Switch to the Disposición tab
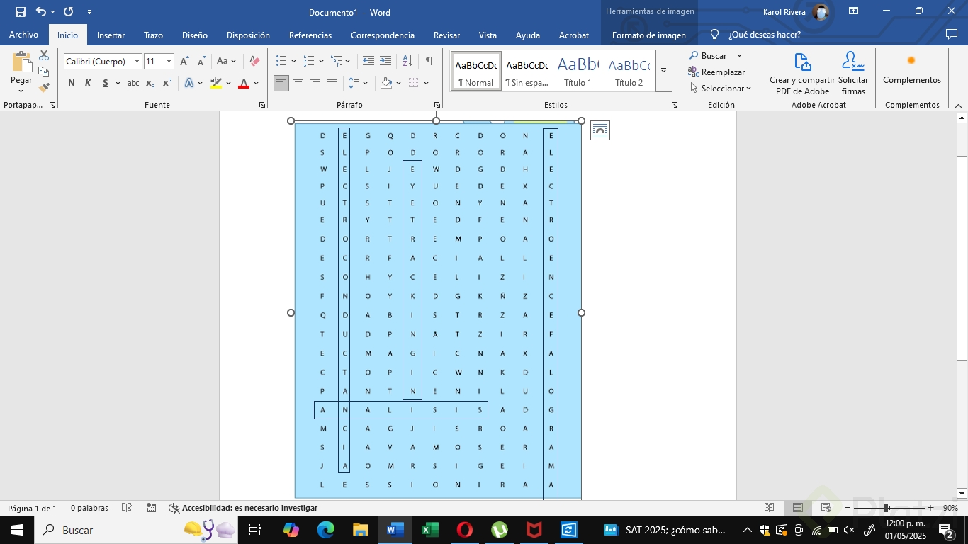The image size is (968, 544). [x=248, y=35]
